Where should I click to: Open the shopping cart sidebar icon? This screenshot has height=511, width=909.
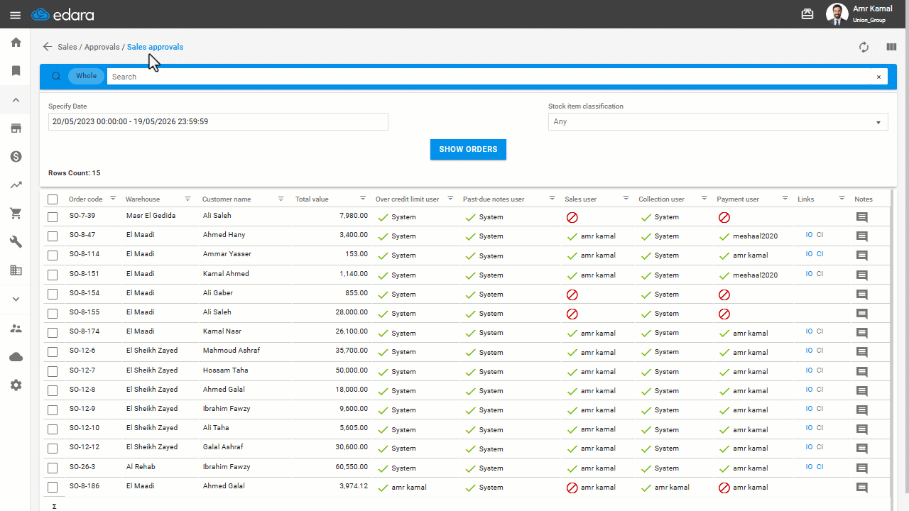16,214
